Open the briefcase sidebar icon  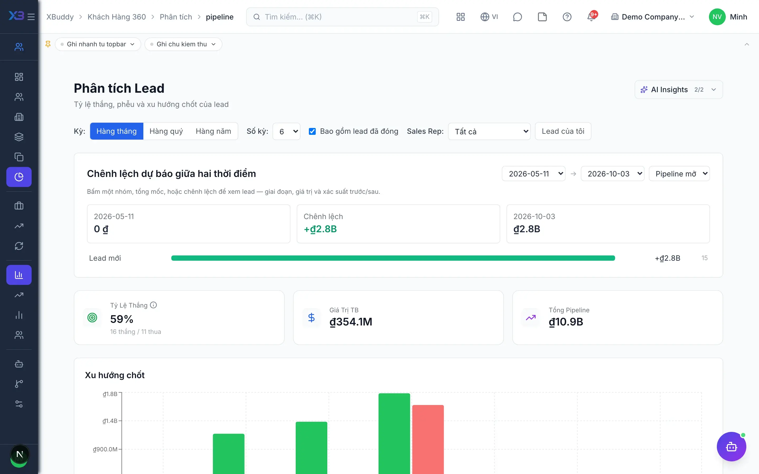pyautogui.click(x=19, y=206)
